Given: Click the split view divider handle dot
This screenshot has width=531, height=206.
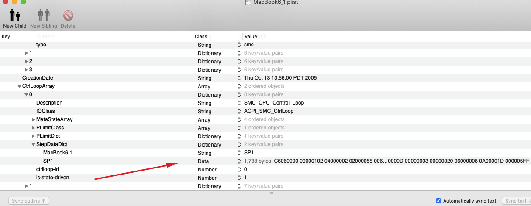Looking at the screenshot, I should pos(271,193).
